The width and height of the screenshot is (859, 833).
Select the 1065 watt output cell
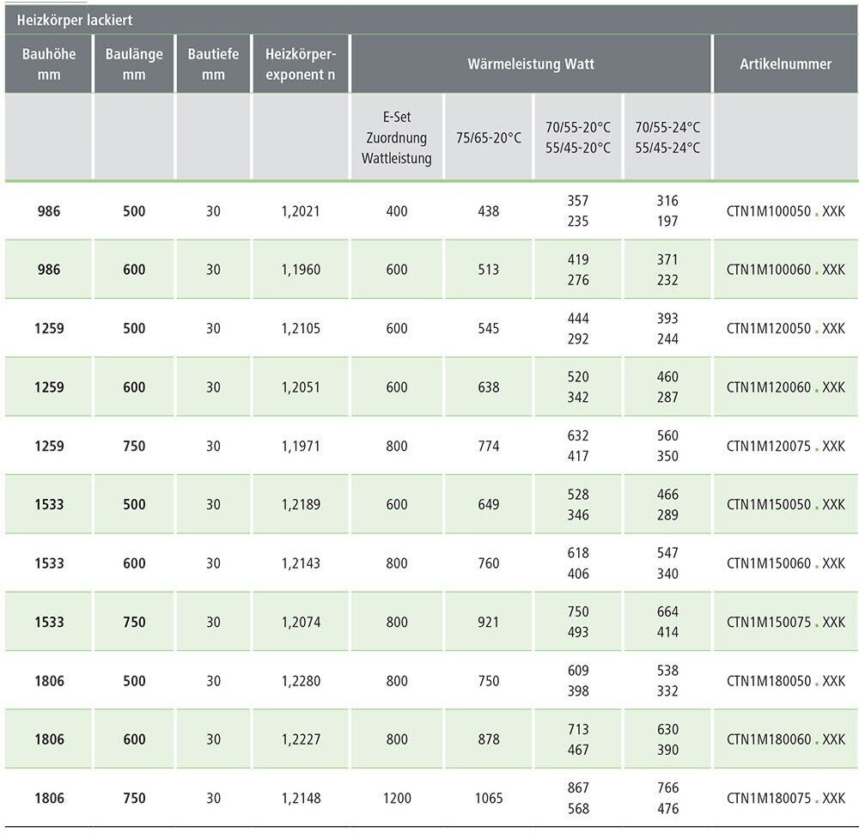tap(488, 799)
